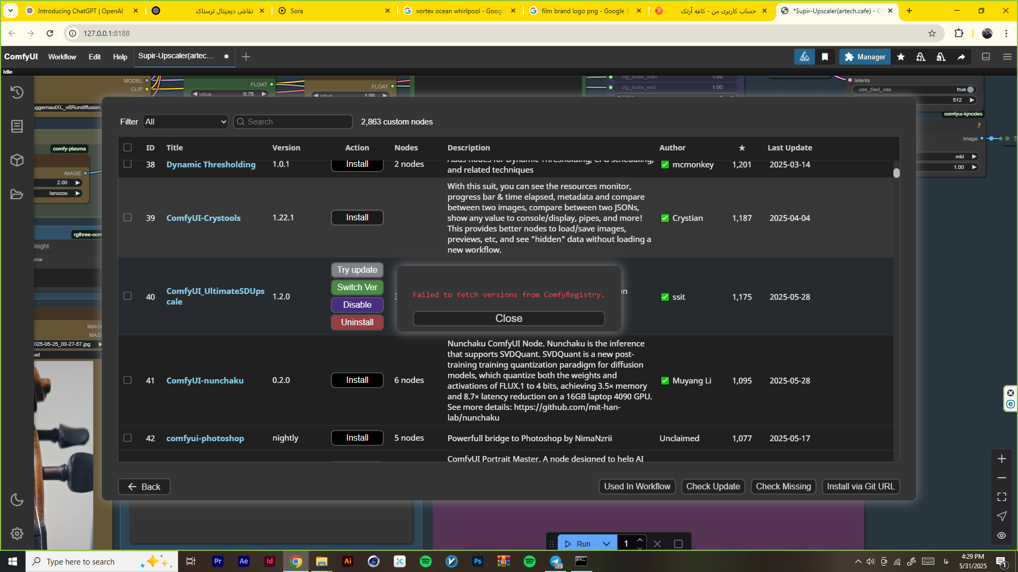1018x572 pixels.
Task: Click fit view icon on canvas
Action: (1002, 497)
